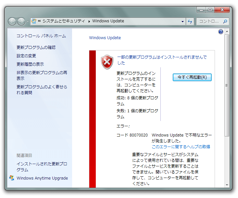238x198 pixels.
Task: Click the search magnifier icon
Action: [x=225, y=21]
